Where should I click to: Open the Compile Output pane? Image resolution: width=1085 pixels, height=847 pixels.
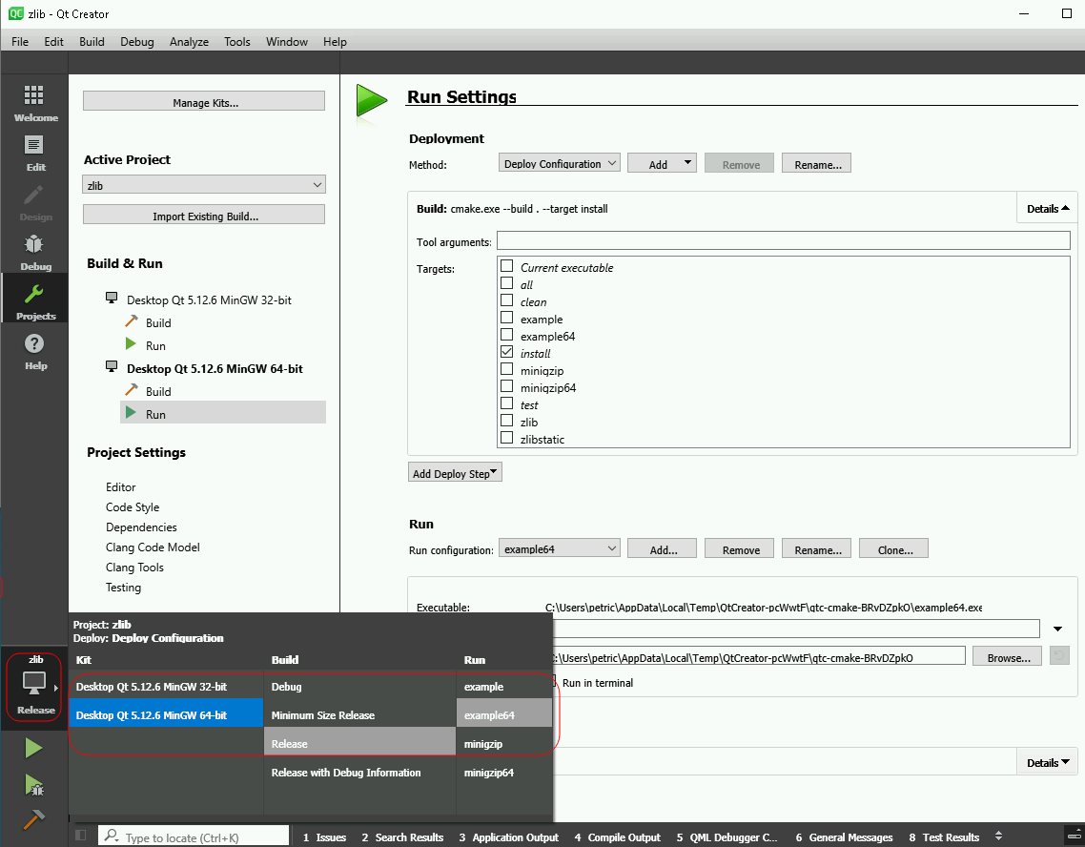[617, 837]
